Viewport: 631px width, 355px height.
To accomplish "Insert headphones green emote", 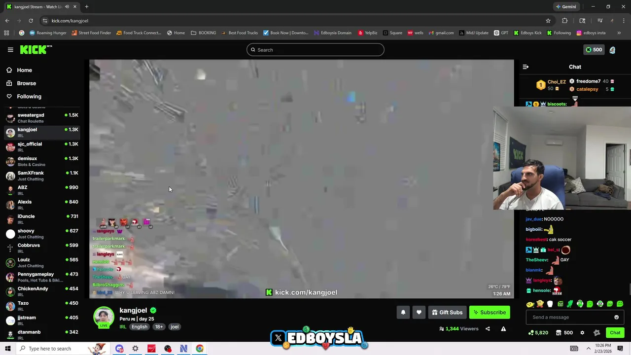I will 580,304.
